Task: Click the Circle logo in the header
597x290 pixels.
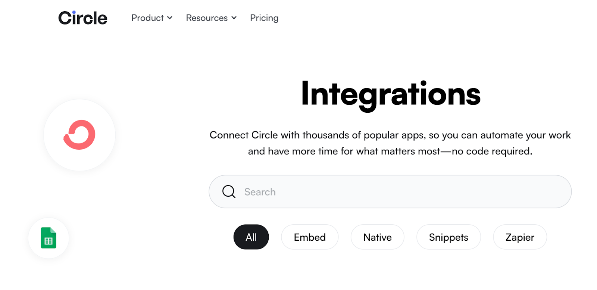Action: [82, 18]
